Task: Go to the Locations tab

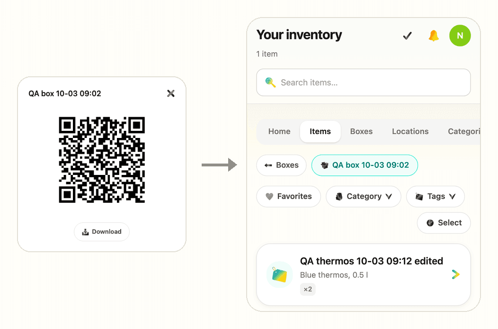Action: click(x=410, y=131)
